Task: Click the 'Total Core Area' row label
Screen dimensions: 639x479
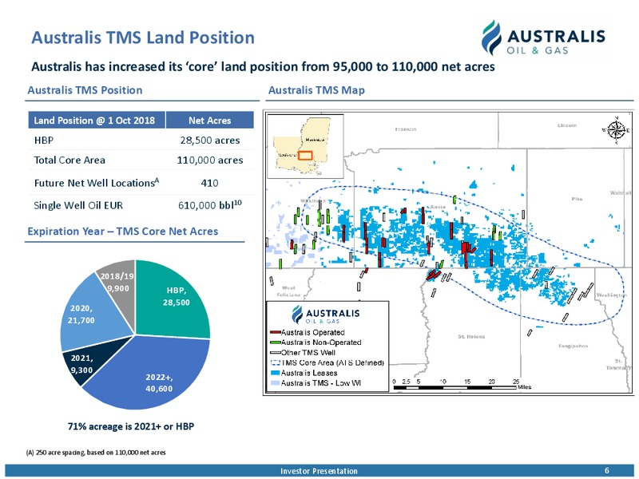Action: (69, 160)
